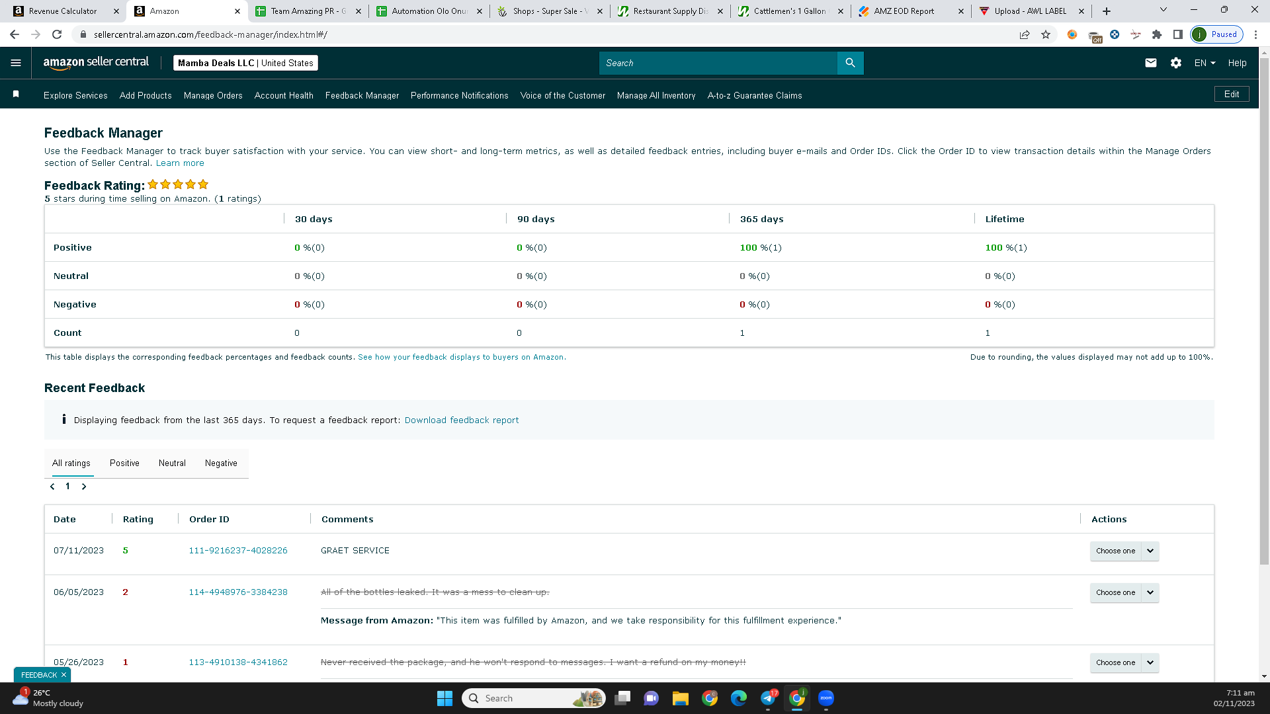1270x714 pixels.
Task: Click the Windows taskbar Search box
Action: coord(534,698)
